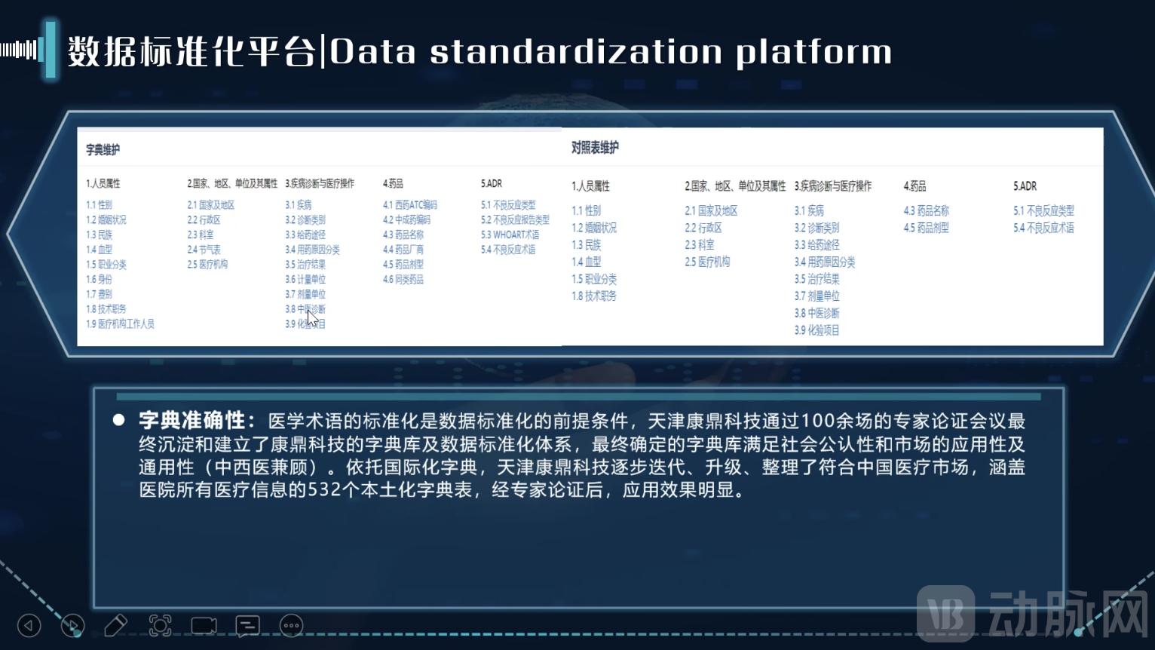Screen dimensions: 1155x650
Task: Open the 4.1 西药ATC编码 entry
Action: (411, 204)
